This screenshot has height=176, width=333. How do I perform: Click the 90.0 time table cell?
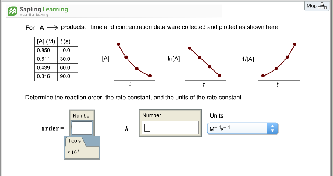click(68, 76)
